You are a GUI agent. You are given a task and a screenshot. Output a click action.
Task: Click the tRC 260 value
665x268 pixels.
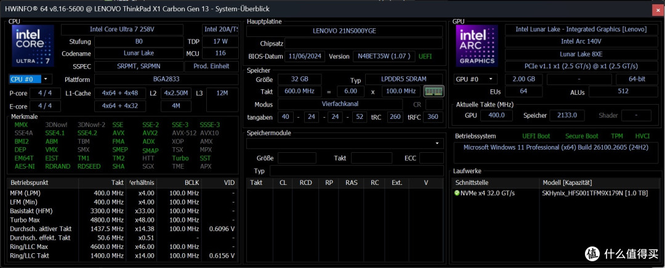(x=395, y=117)
